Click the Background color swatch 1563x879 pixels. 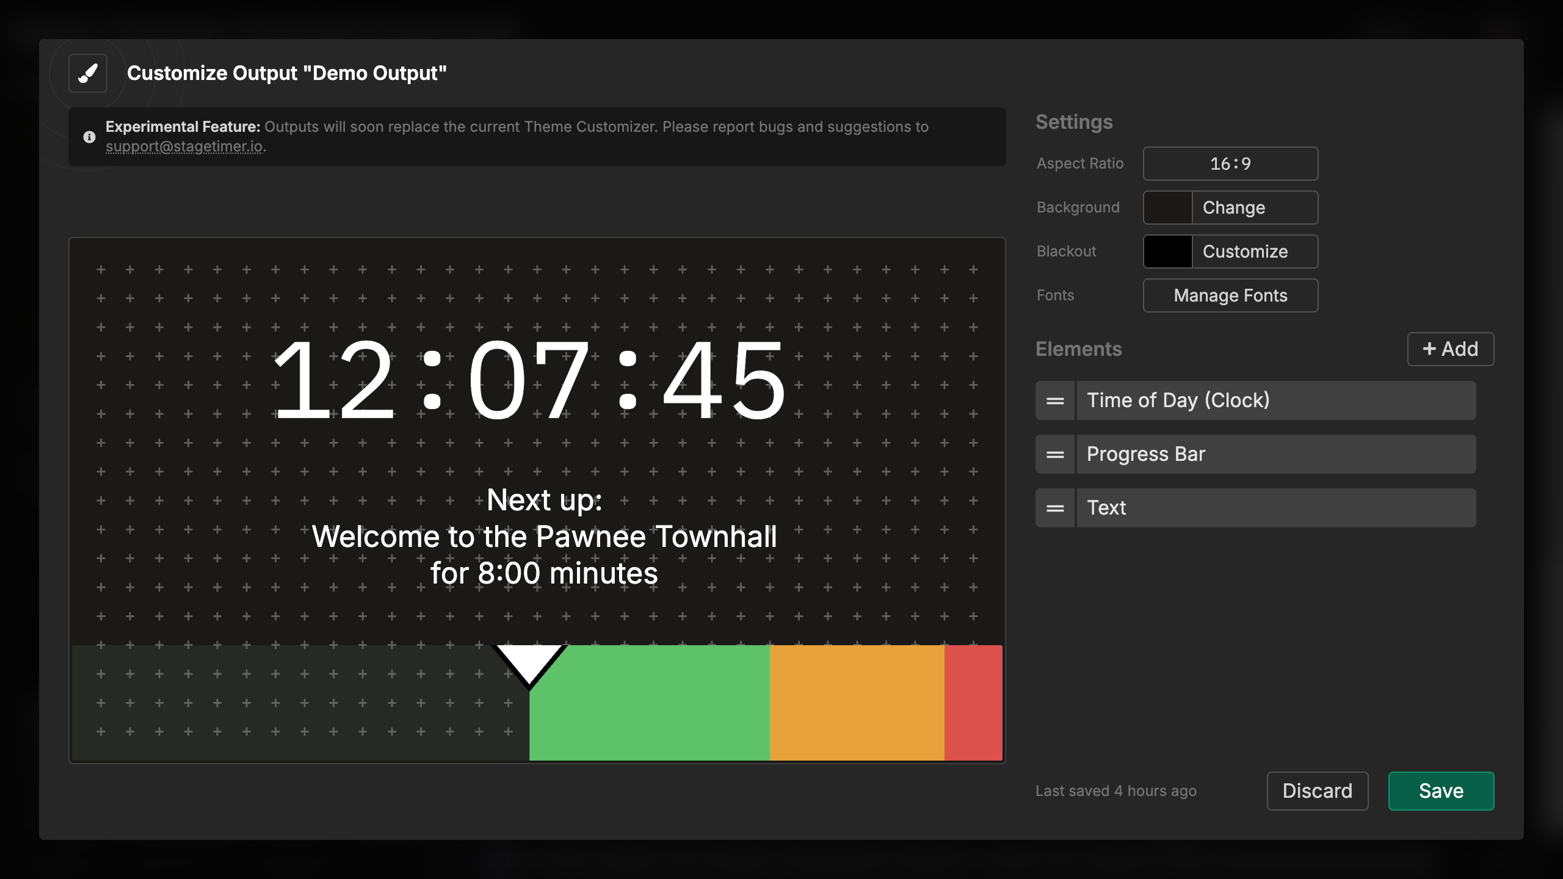1167,208
